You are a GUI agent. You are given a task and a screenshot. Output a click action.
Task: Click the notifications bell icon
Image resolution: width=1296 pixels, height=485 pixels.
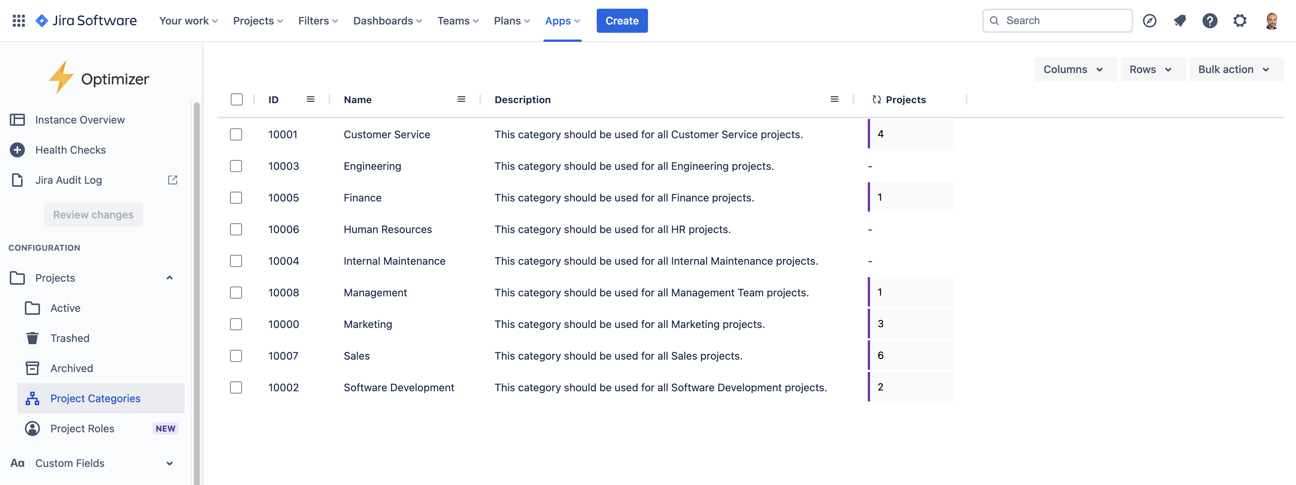click(1179, 21)
